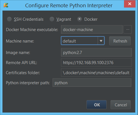Click the Machine name combo box showing default
138x115 pixels.
coord(83,41)
